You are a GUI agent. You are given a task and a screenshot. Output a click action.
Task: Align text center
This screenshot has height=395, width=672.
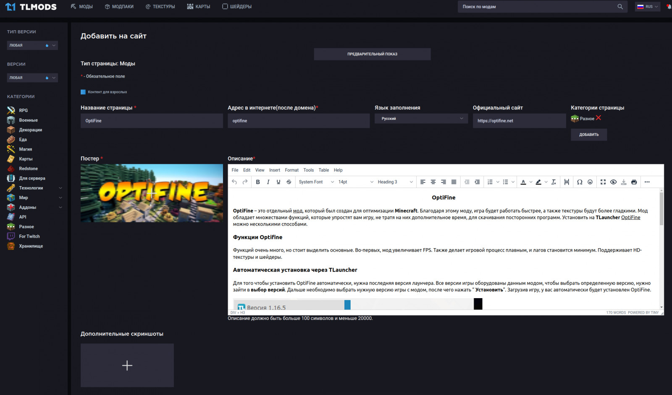pos(433,182)
